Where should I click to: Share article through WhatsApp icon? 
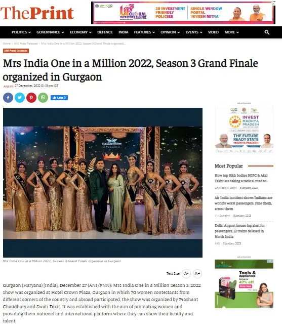pos(43,98)
